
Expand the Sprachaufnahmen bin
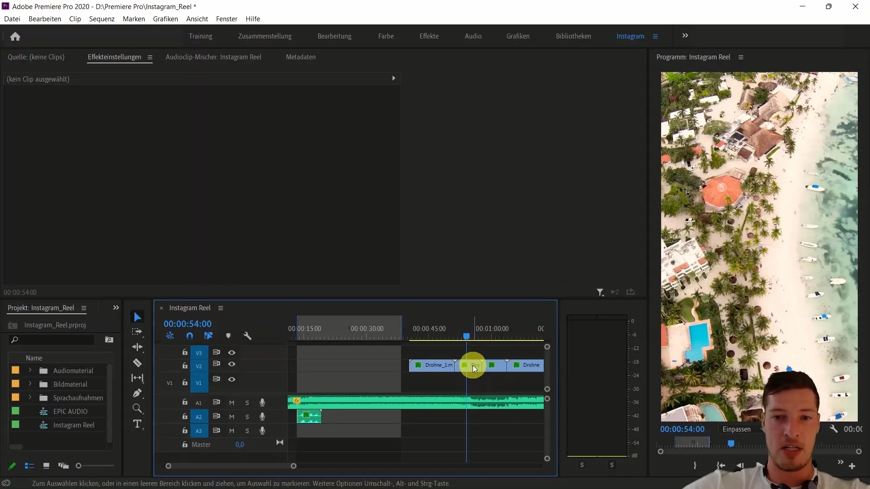pyautogui.click(x=30, y=398)
